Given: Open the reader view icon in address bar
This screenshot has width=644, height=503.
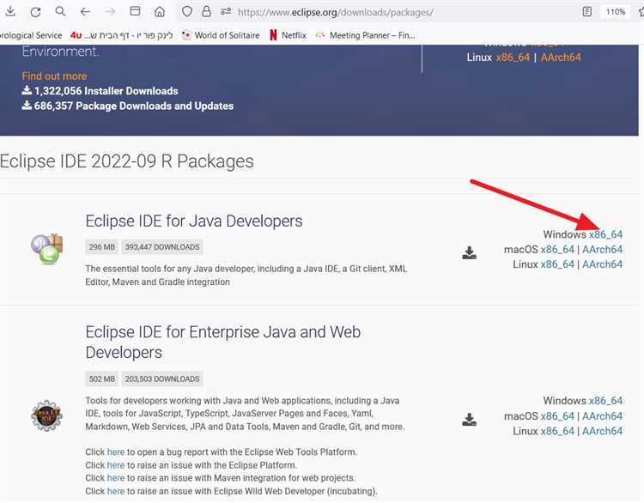Looking at the screenshot, I should pos(587,12).
